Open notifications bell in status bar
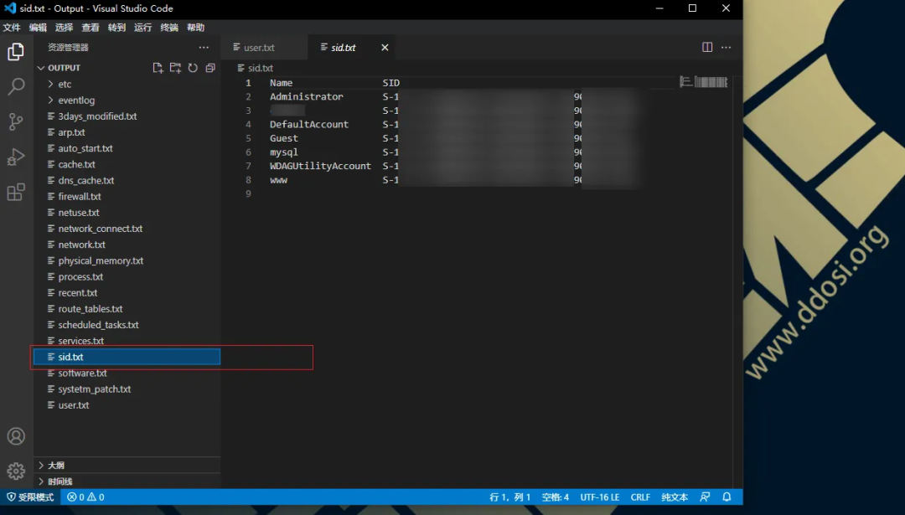 click(x=727, y=497)
